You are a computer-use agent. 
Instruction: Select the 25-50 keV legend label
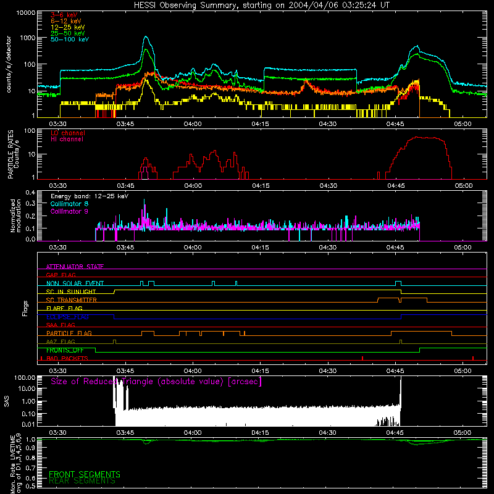(68, 33)
